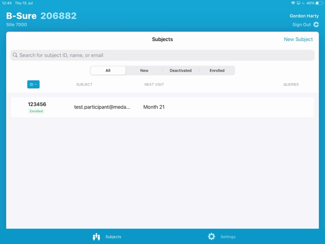Open Settings via the gear icon
Viewport: 325px width, 244px height.
coord(211,237)
